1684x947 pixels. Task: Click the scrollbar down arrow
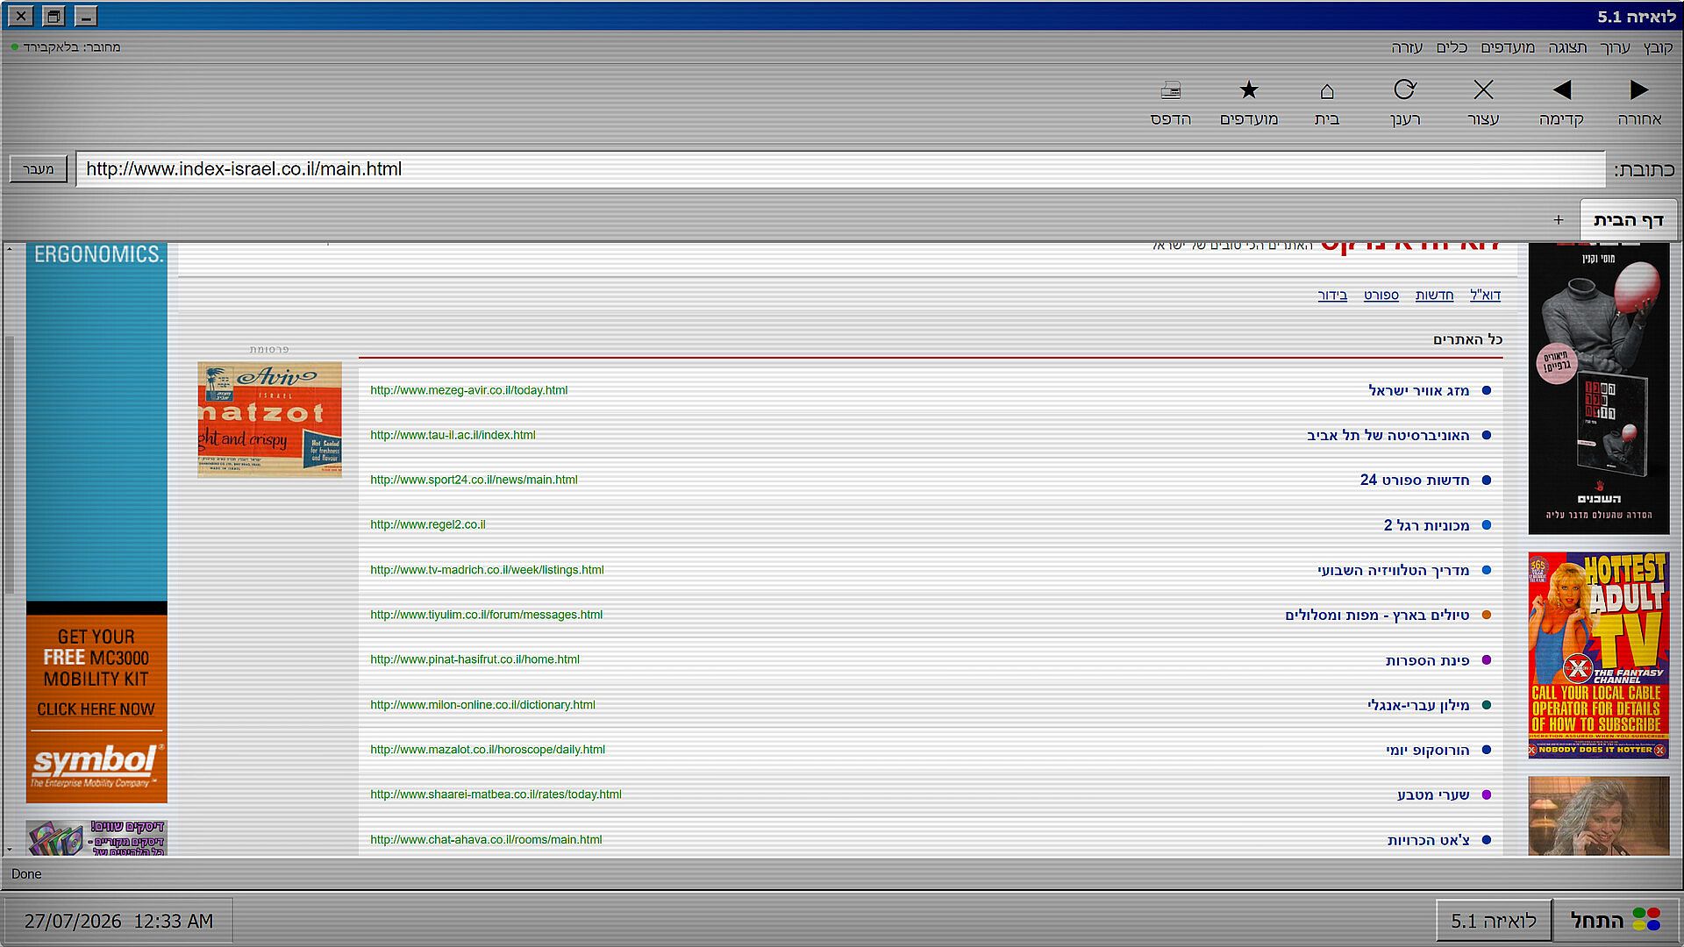10,850
